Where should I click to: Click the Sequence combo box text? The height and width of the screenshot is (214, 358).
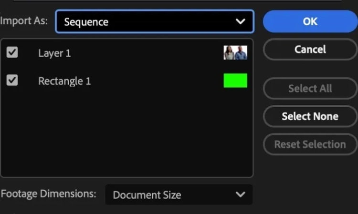[86, 22]
